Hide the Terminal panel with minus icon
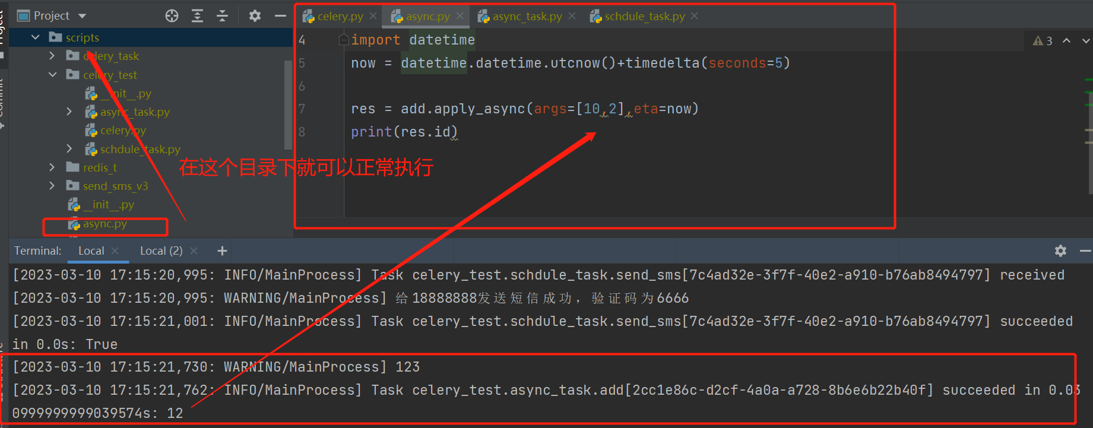Screen dimensions: 1093x428 [1085, 251]
